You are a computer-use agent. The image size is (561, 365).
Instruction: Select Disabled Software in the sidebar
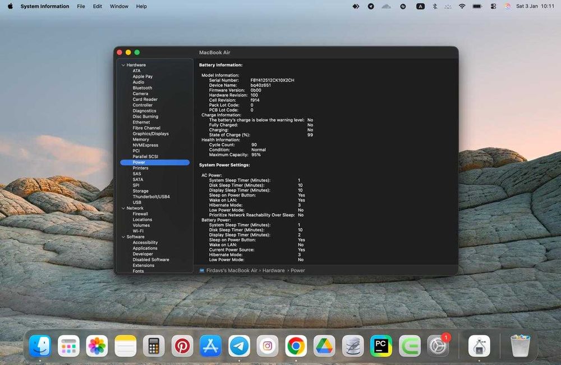(150, 259)
